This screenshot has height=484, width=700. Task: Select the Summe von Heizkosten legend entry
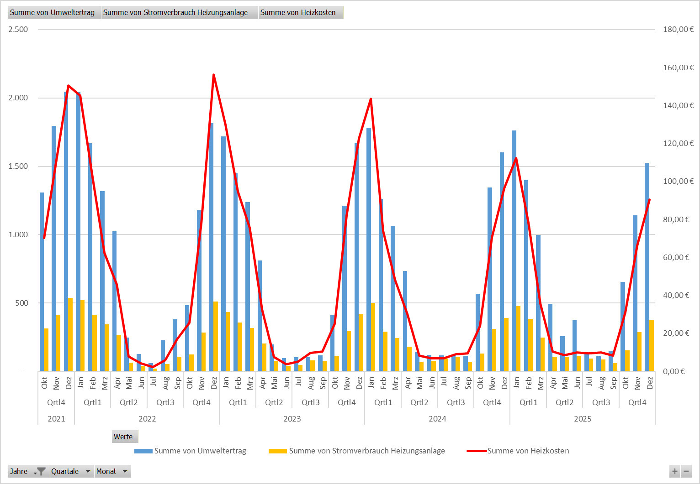pos(528,451)
